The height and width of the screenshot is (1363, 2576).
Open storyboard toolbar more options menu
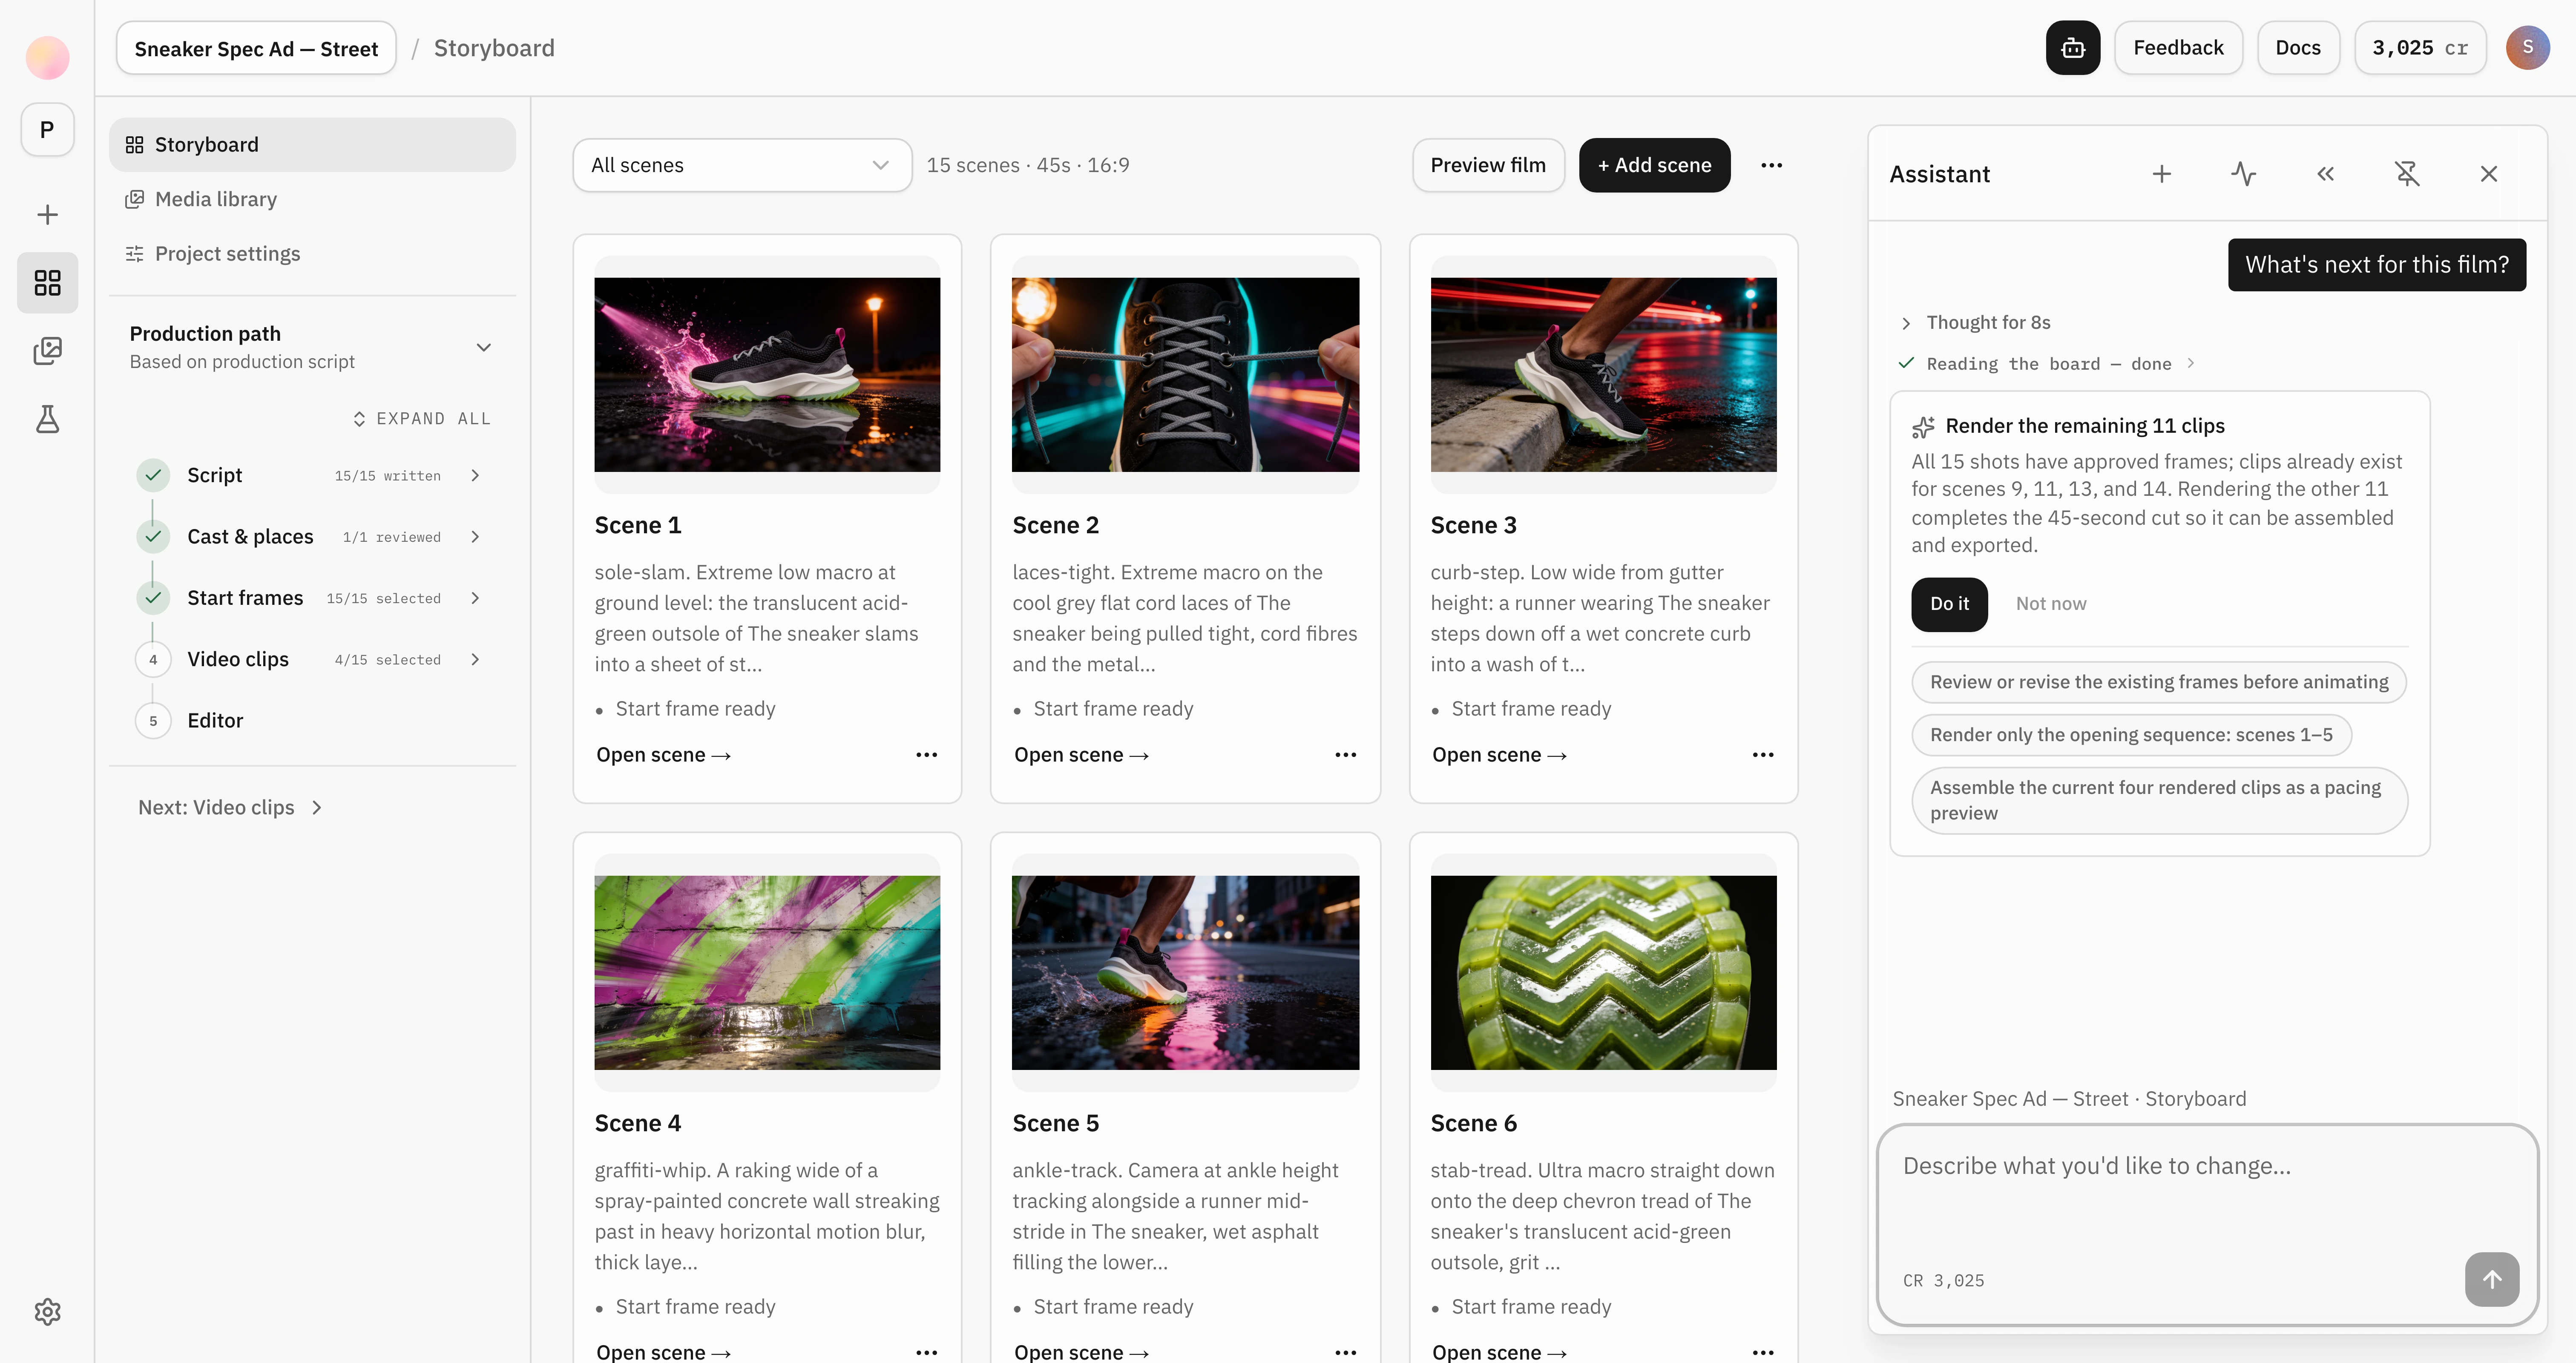coord(1772,165)
